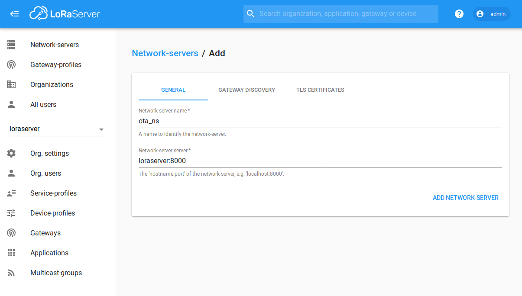The width and height of the screenshot is (522, 296).
Task: Click the Gateway-profiles antenna icon
Action: coord(10,64)
